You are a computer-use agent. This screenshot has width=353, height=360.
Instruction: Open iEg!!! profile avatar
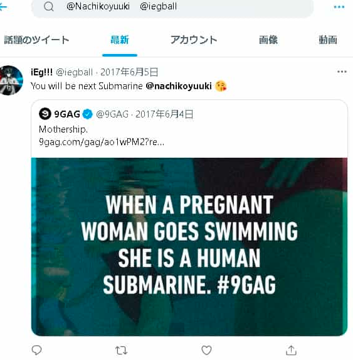[11, 80]
